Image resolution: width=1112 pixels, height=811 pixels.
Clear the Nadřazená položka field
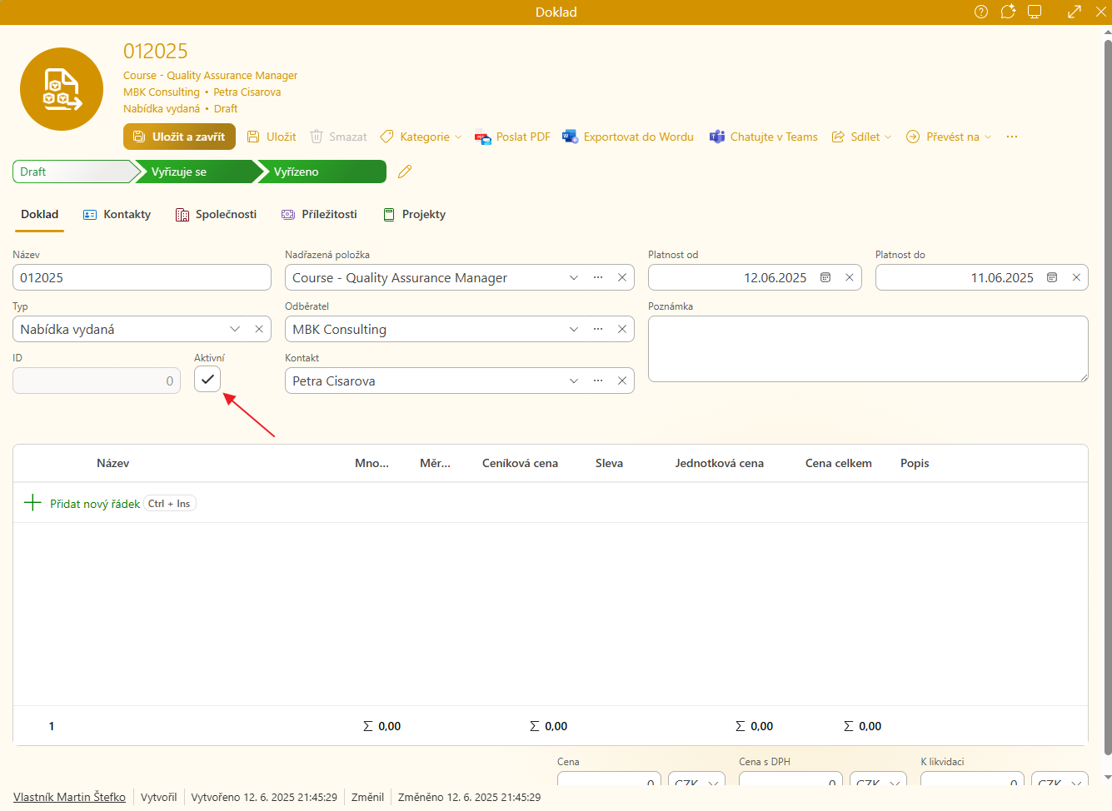click(x=622, y=277)
